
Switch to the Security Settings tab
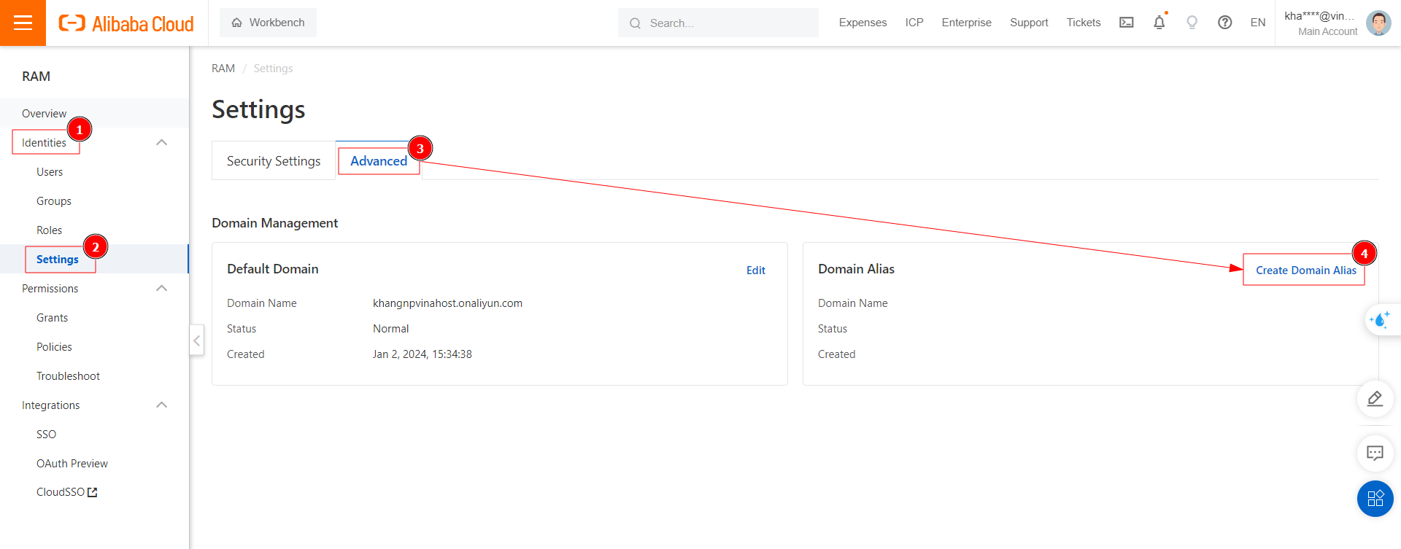tap(274, 161)
